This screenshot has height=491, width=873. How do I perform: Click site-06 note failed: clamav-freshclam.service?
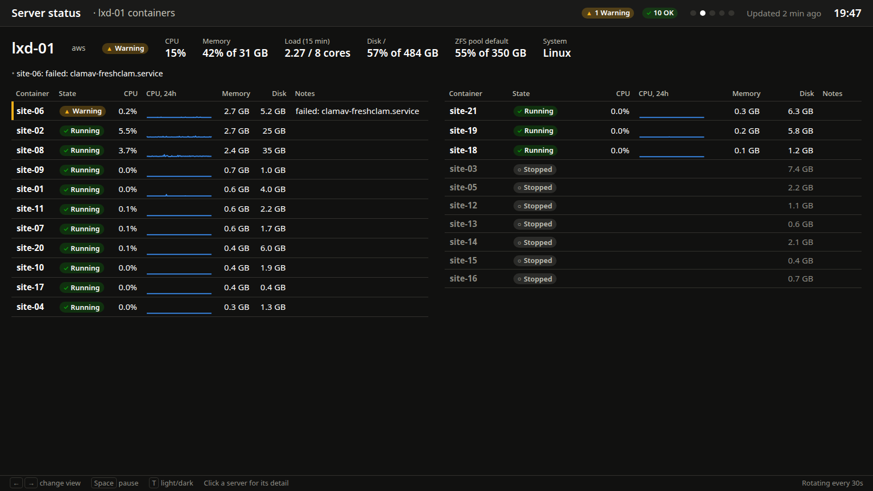(x=357, y=111)
